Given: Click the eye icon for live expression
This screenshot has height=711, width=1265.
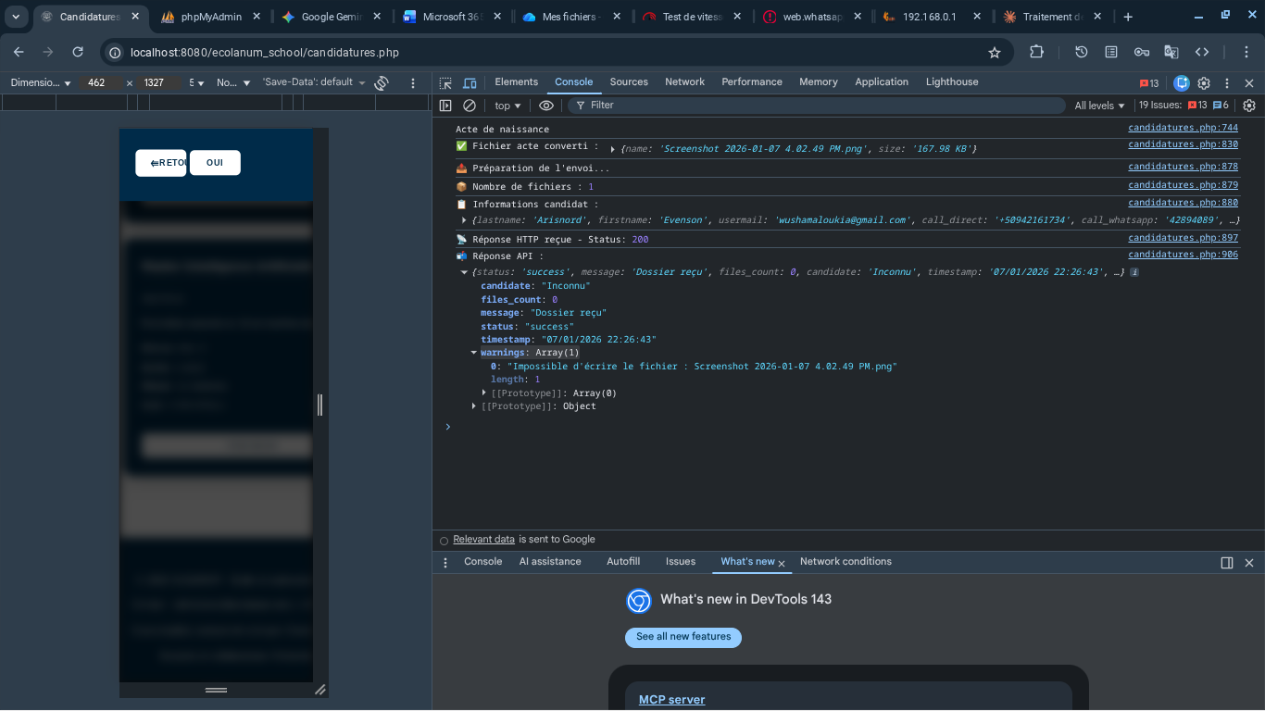Looking at the screenshot, I should [546, 106].
